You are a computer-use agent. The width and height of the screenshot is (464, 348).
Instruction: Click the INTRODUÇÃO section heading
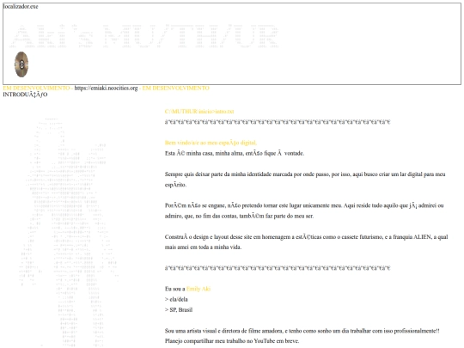tap(25, 95)
